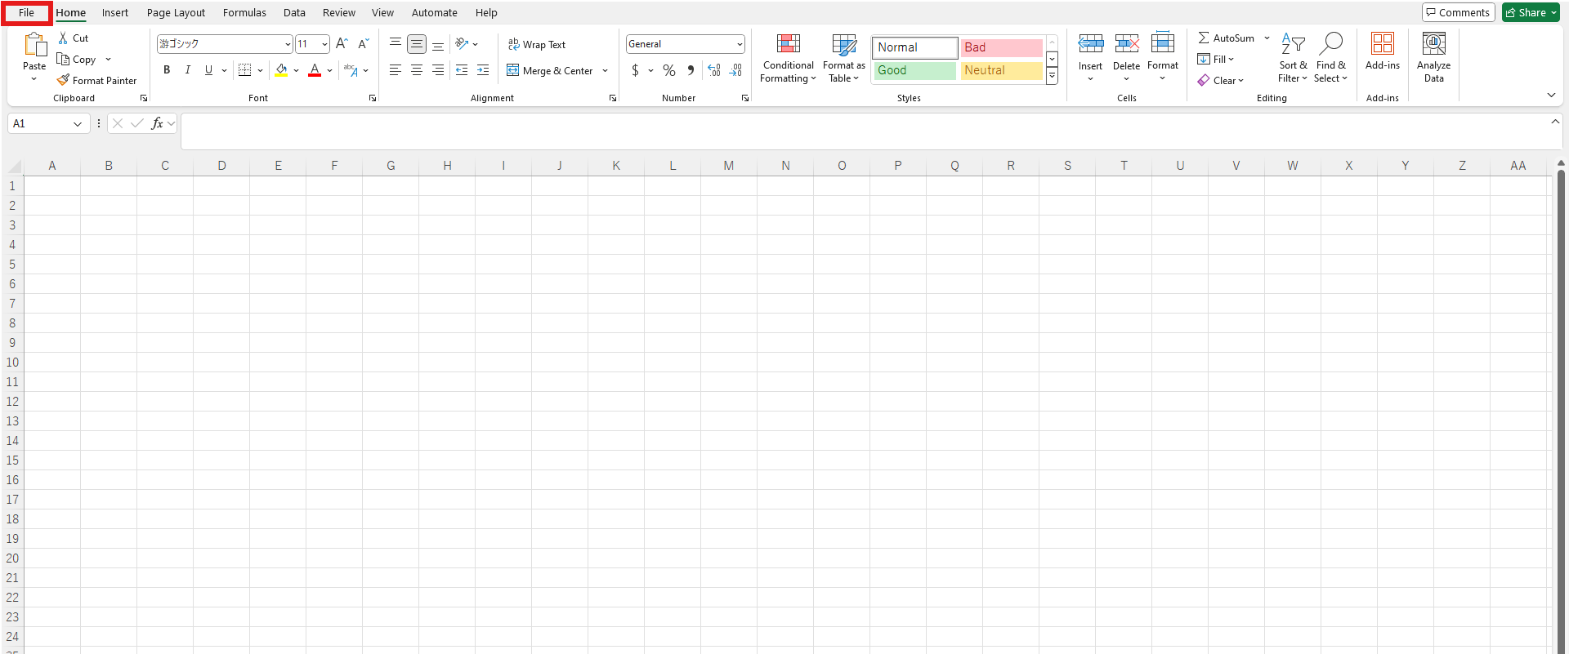Click the Insert Function fx icon

coord(157,123)
